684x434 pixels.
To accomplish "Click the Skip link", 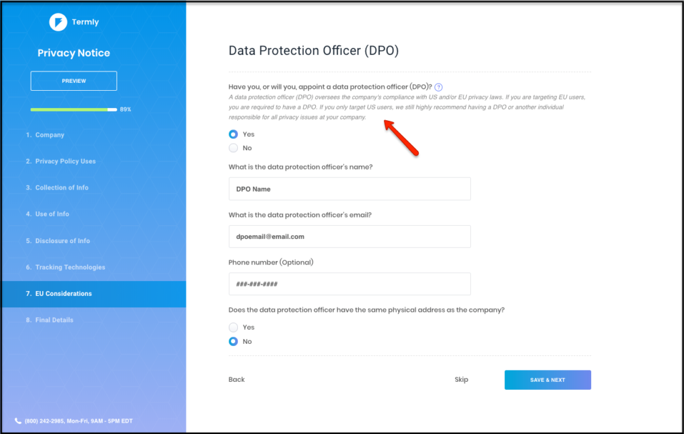I will (461, 379).
